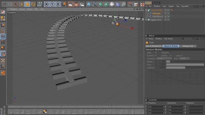Click the search icon in Object Manager

[194, 6]
